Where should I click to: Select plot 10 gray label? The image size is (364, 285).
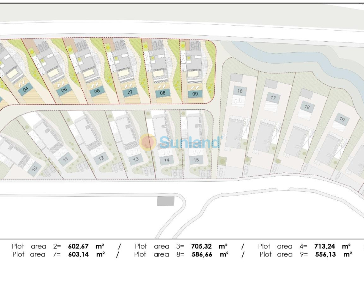34,169
